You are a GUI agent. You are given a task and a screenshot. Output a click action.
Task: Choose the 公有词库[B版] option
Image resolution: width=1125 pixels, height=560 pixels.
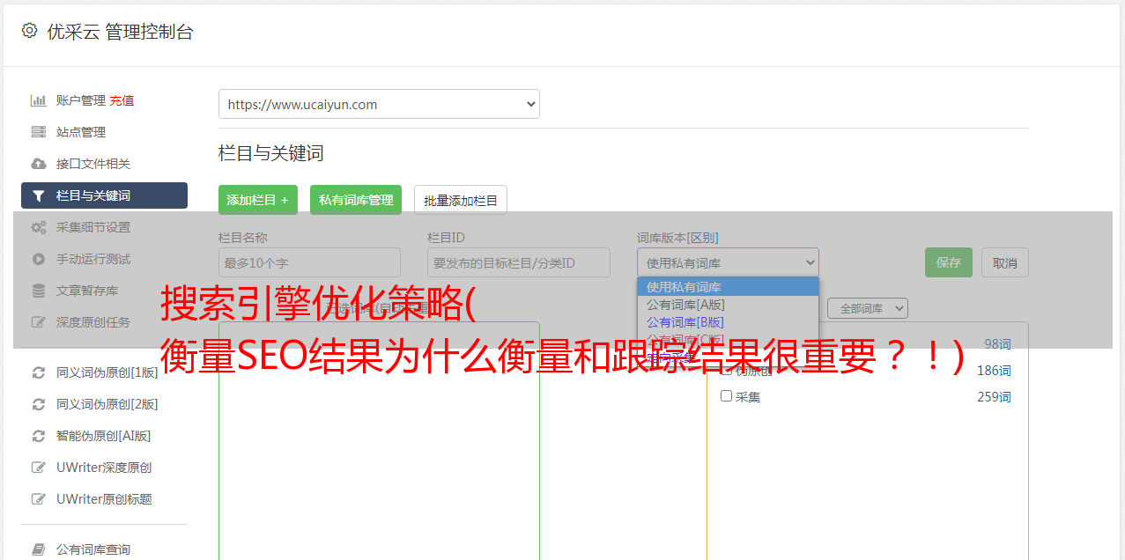point(728,321)
